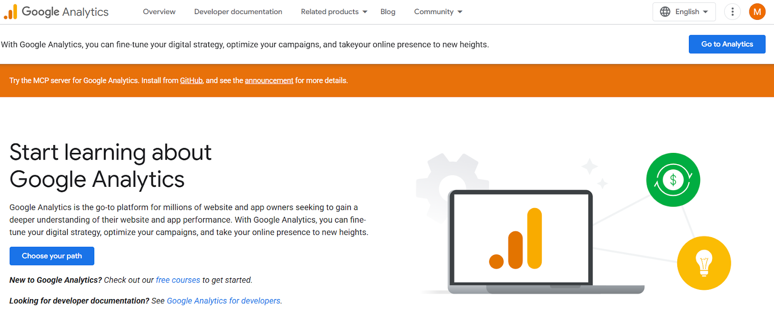The width and height of the screenshot is (774, 331).
Task: Click the green dollar sign circle icon
Action: pos(672,180)
